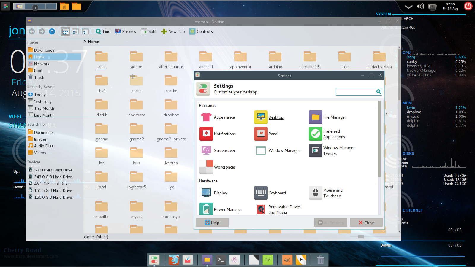Screen dimensions: 475x267
Task: Open Window Manager Tweaks settings
Action: click(x=332, y=151)
